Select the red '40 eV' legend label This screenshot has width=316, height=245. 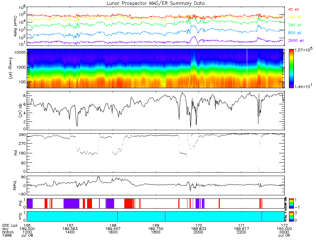point(294,9)
